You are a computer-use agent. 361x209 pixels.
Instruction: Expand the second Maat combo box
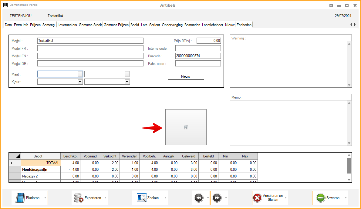127,74
